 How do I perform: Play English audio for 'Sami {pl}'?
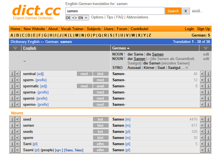tap(18, 144)
